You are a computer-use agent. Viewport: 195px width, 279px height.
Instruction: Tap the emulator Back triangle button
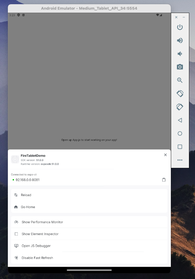click(180, 120)
